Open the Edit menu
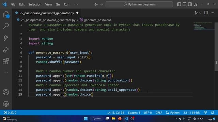Viewport: 218px width, 122px height. pos(22,4)
